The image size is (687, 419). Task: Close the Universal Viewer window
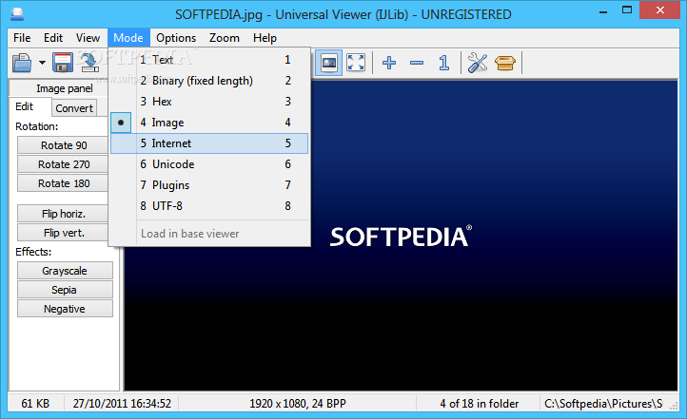[659, 10]
